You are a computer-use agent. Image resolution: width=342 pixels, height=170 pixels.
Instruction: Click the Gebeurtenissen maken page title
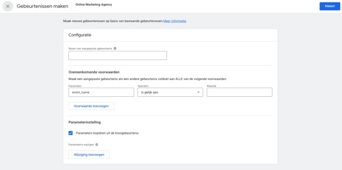click(x=42, y=6)
